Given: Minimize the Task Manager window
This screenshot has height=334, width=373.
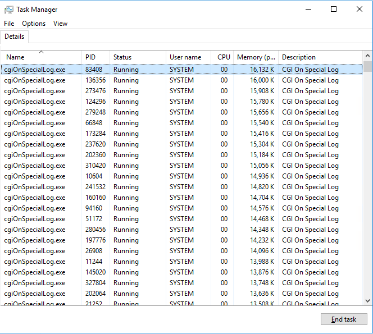Looking at the screenshot, I should pos(308,10).
